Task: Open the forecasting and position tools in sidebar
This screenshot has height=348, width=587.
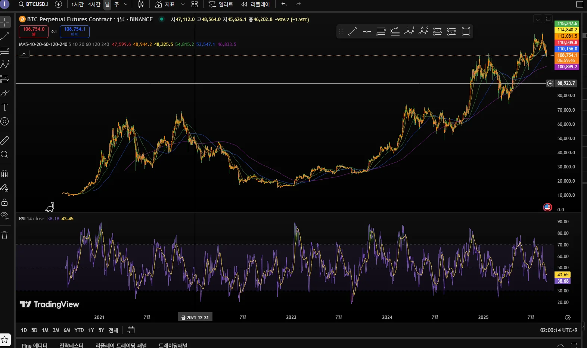Action: click(5, 79)
